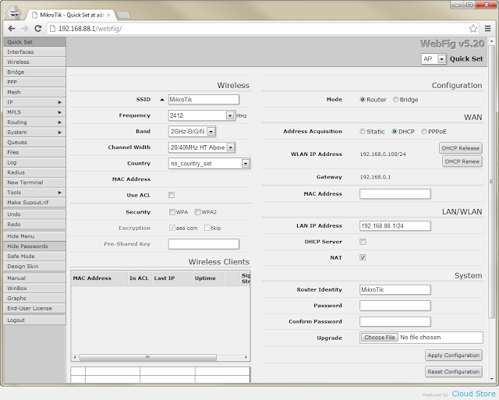Toggle the aes ccm encryption checkbox
This screenshot has height=400, width=499.
click(x=172, y=228)
